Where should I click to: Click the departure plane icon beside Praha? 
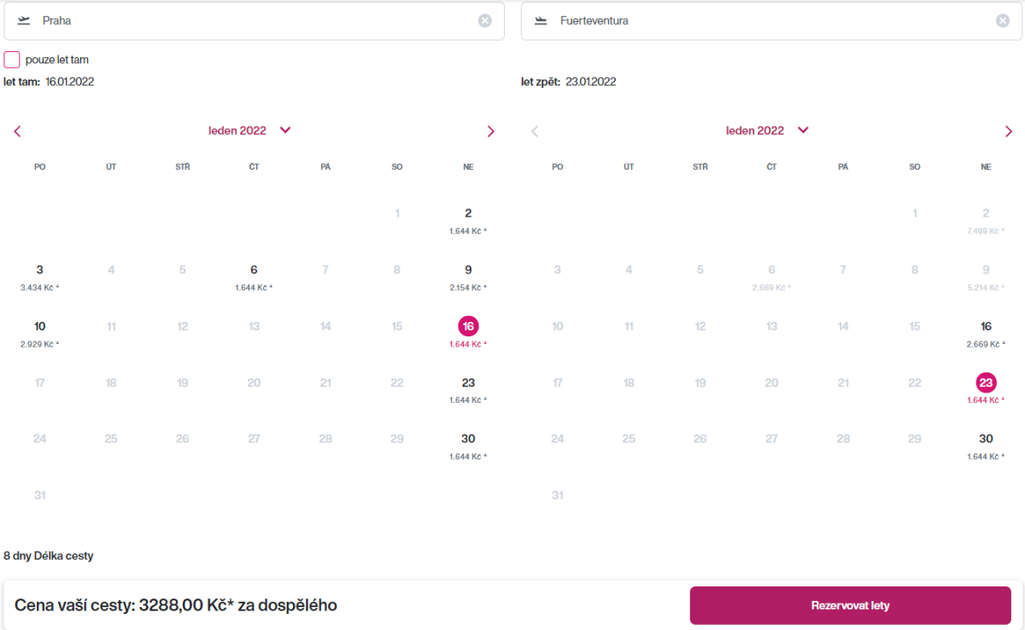point(24,20)
